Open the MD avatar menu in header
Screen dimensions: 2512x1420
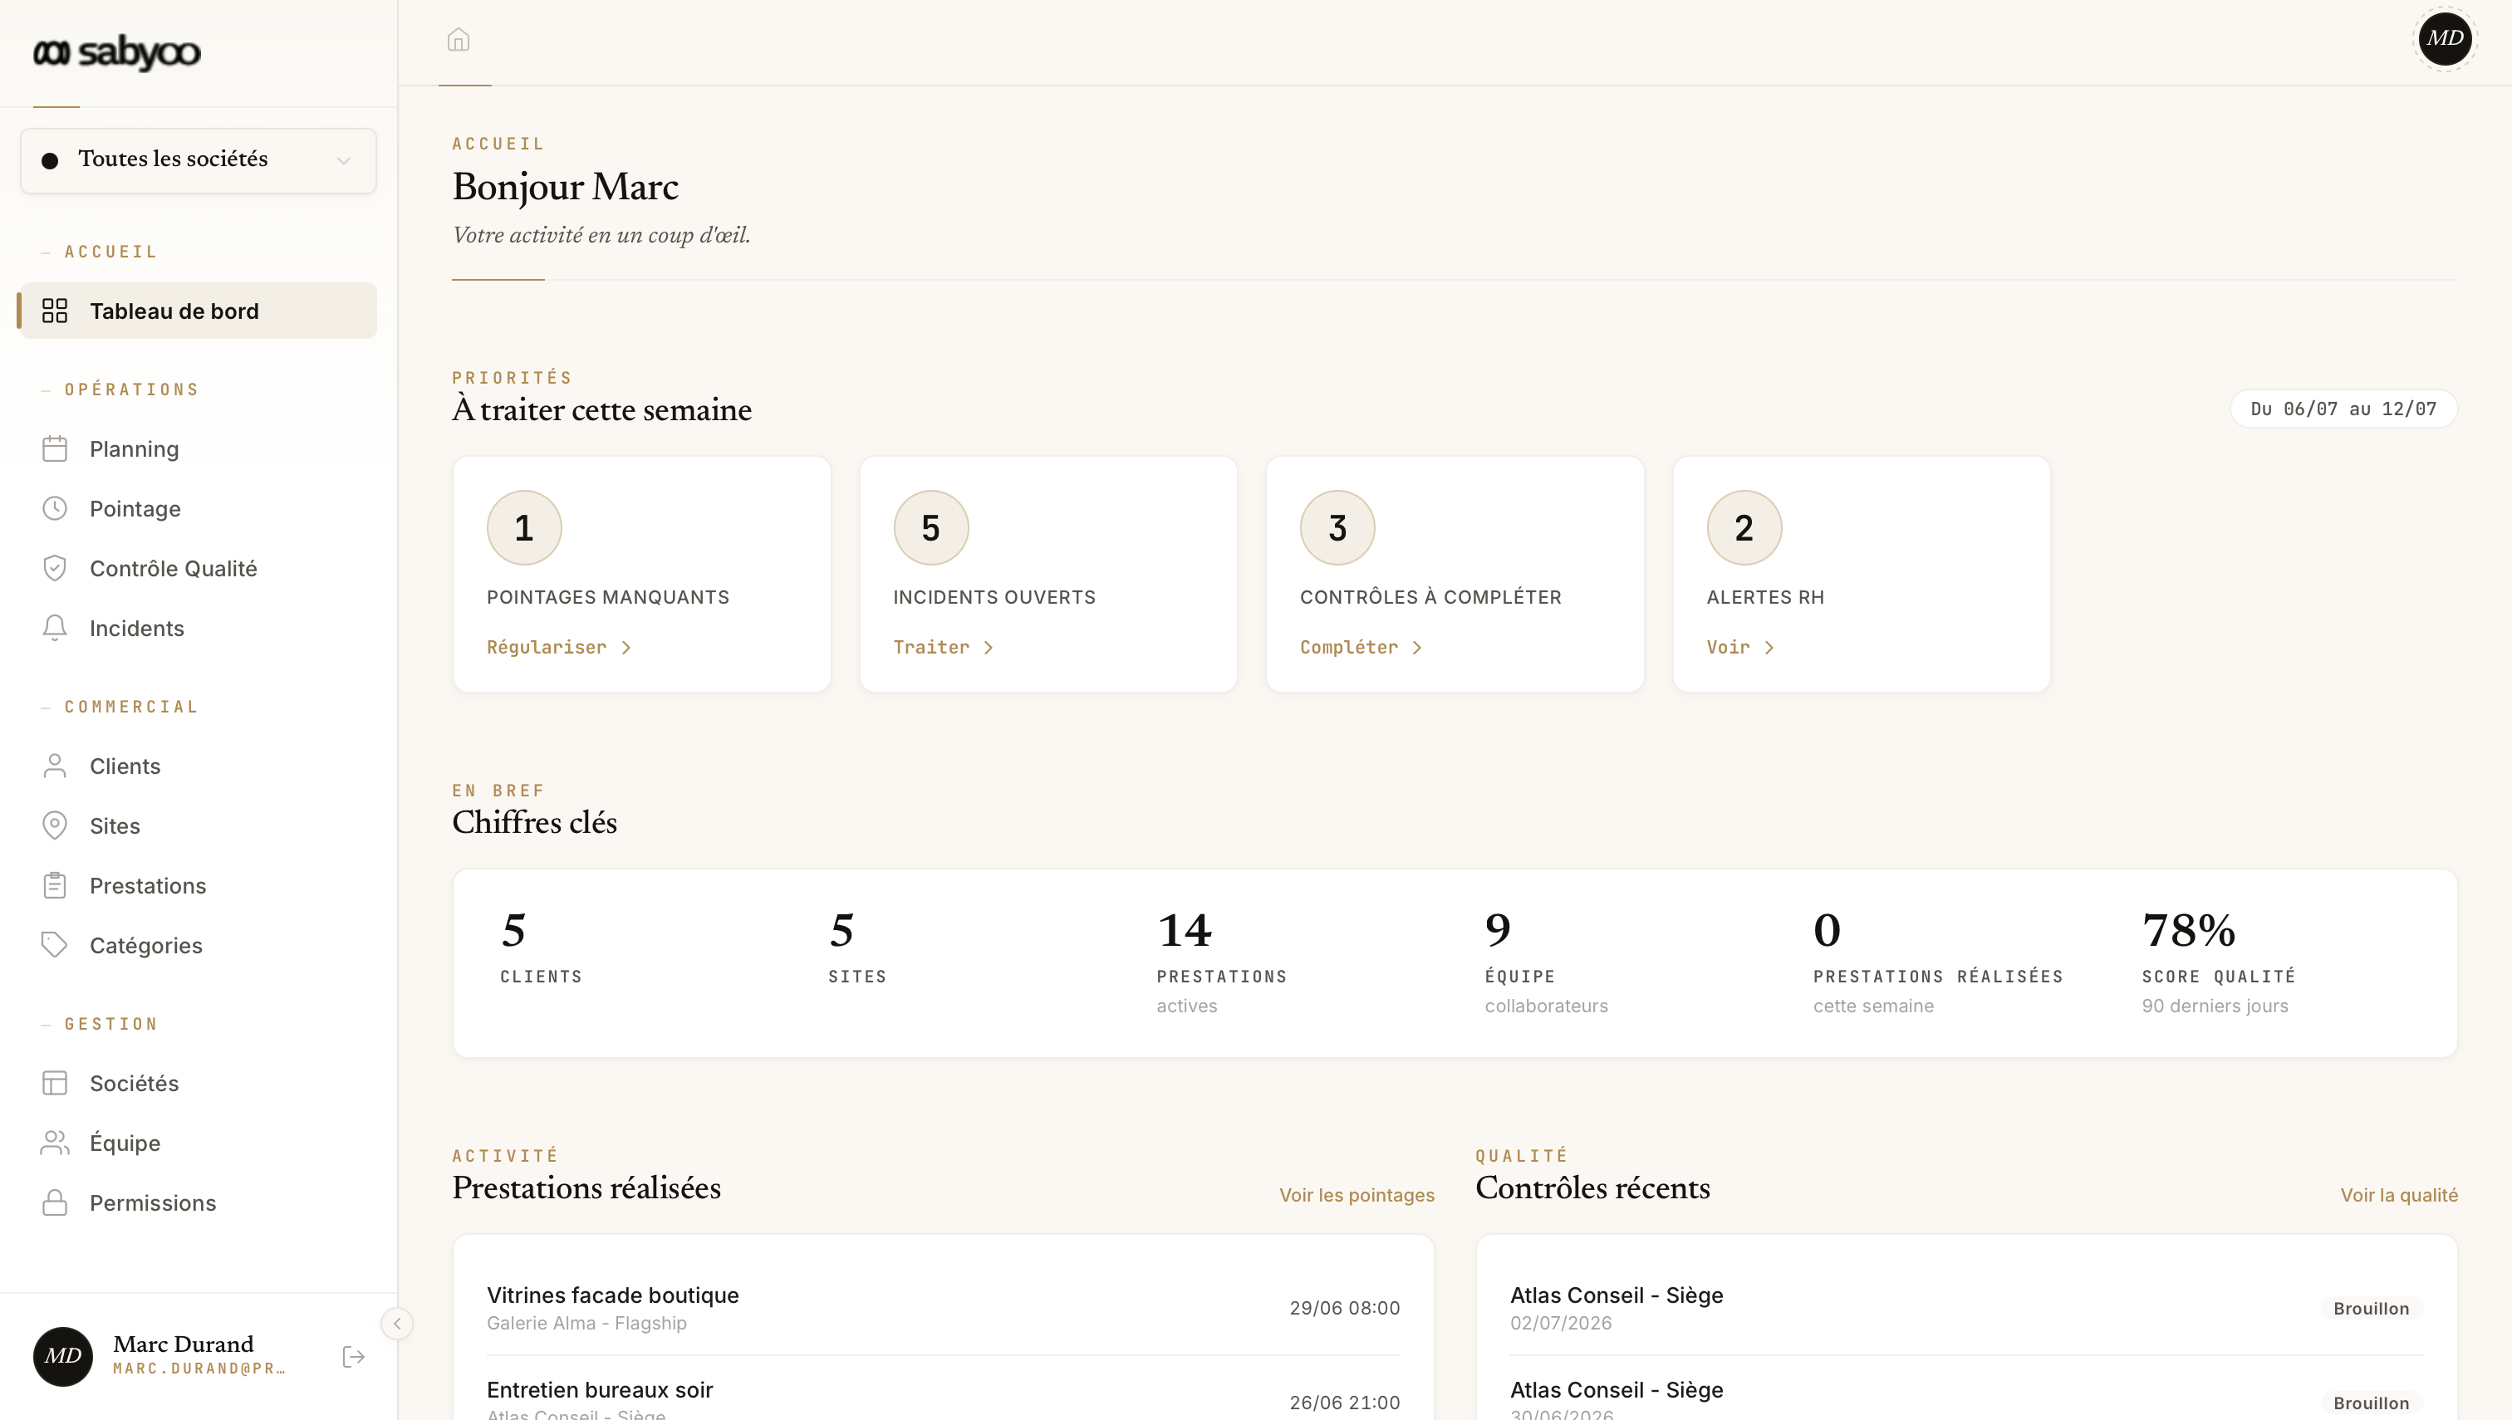pyautogui.click(x=2445, y=39)
